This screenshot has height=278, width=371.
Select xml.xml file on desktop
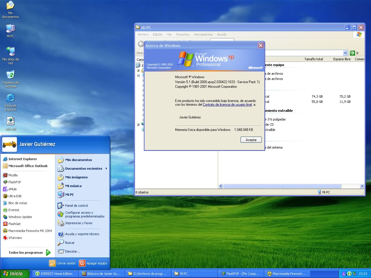click(10, 124)
